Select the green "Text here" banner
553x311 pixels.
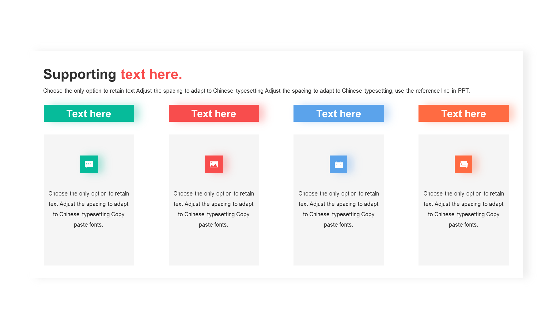pos(89,113)
